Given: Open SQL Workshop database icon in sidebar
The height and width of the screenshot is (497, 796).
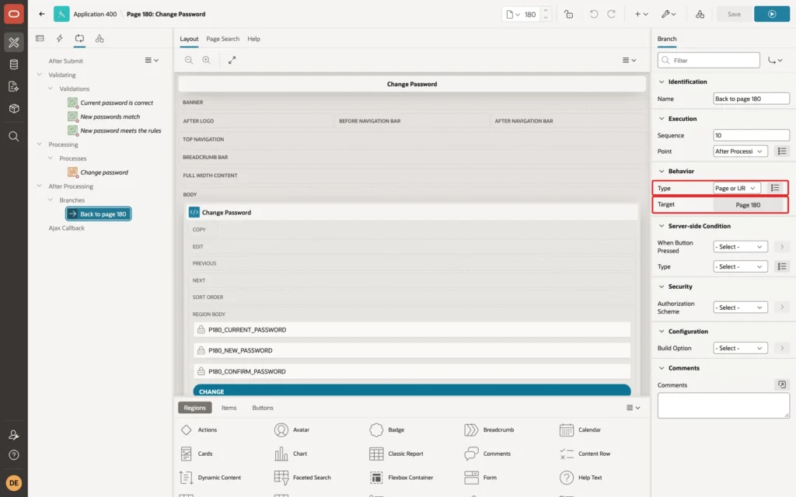Looking at the screenshot, I should [14, 64].
